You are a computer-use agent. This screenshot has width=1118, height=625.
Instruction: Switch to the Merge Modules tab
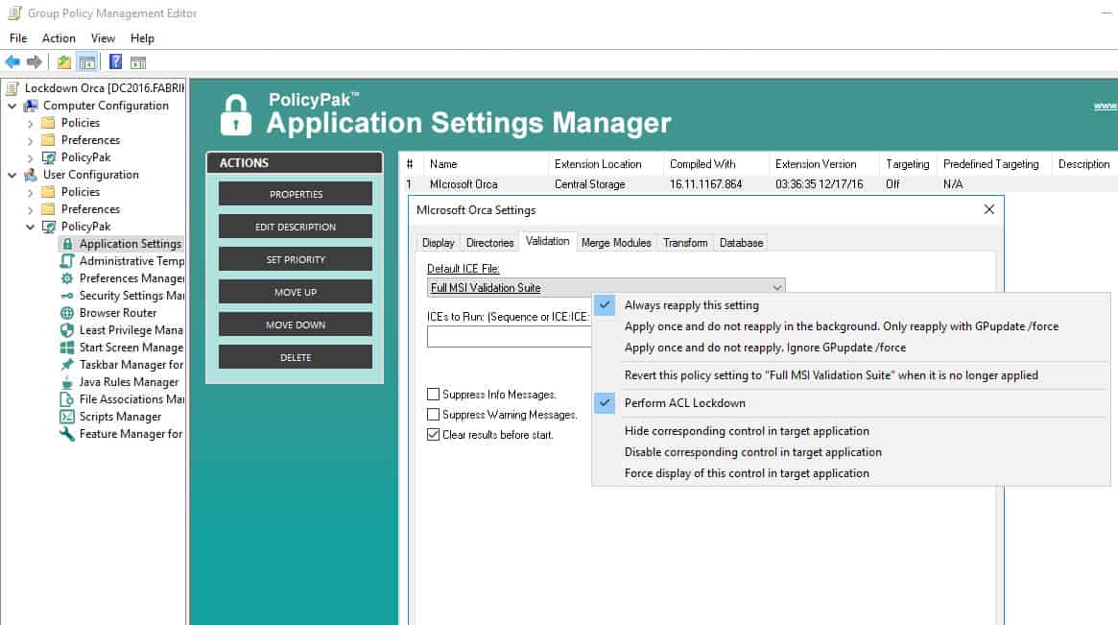click(x=616, y=243)
